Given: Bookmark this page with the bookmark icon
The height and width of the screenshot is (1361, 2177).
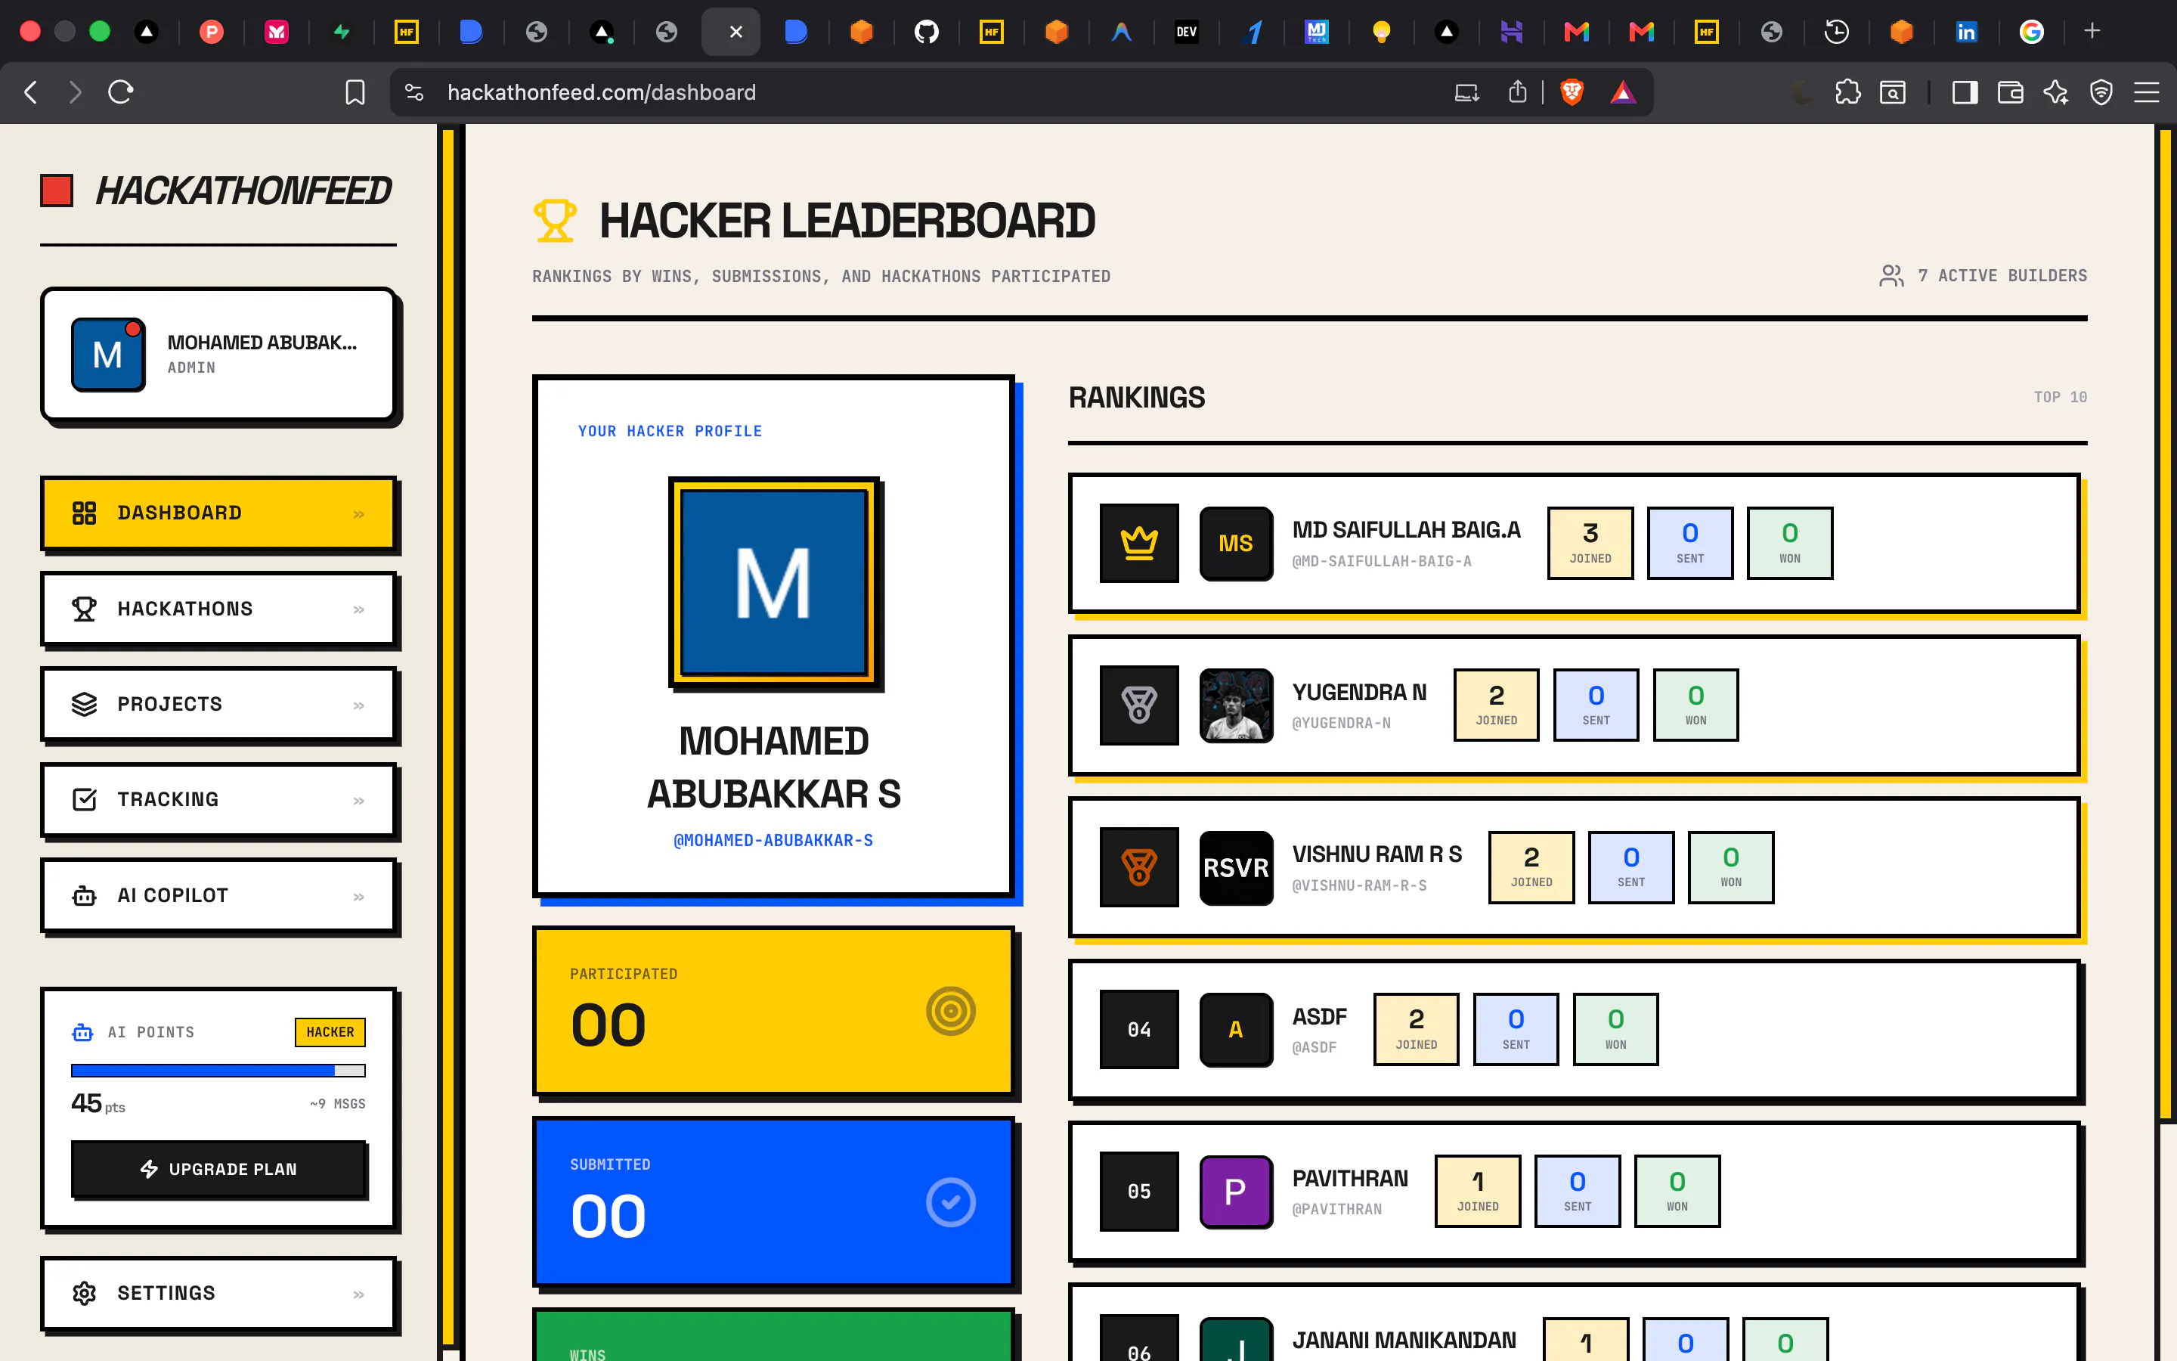Looking at the screenshot, I should point(355,91).
